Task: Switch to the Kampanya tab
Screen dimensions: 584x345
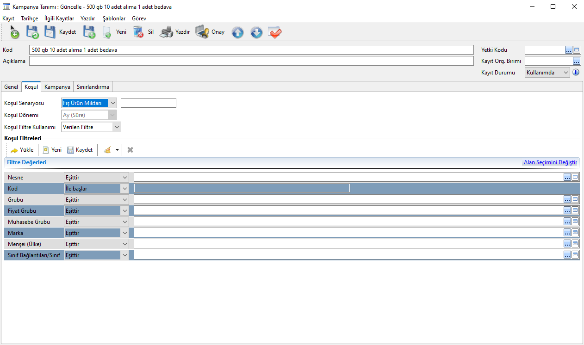Action: pos(57,87)
